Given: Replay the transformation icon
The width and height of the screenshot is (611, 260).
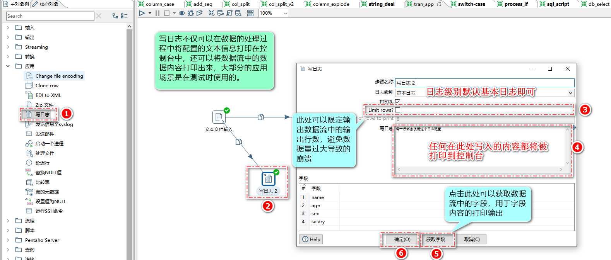Looking at the screenshot, I should click(x=199, y=13).
